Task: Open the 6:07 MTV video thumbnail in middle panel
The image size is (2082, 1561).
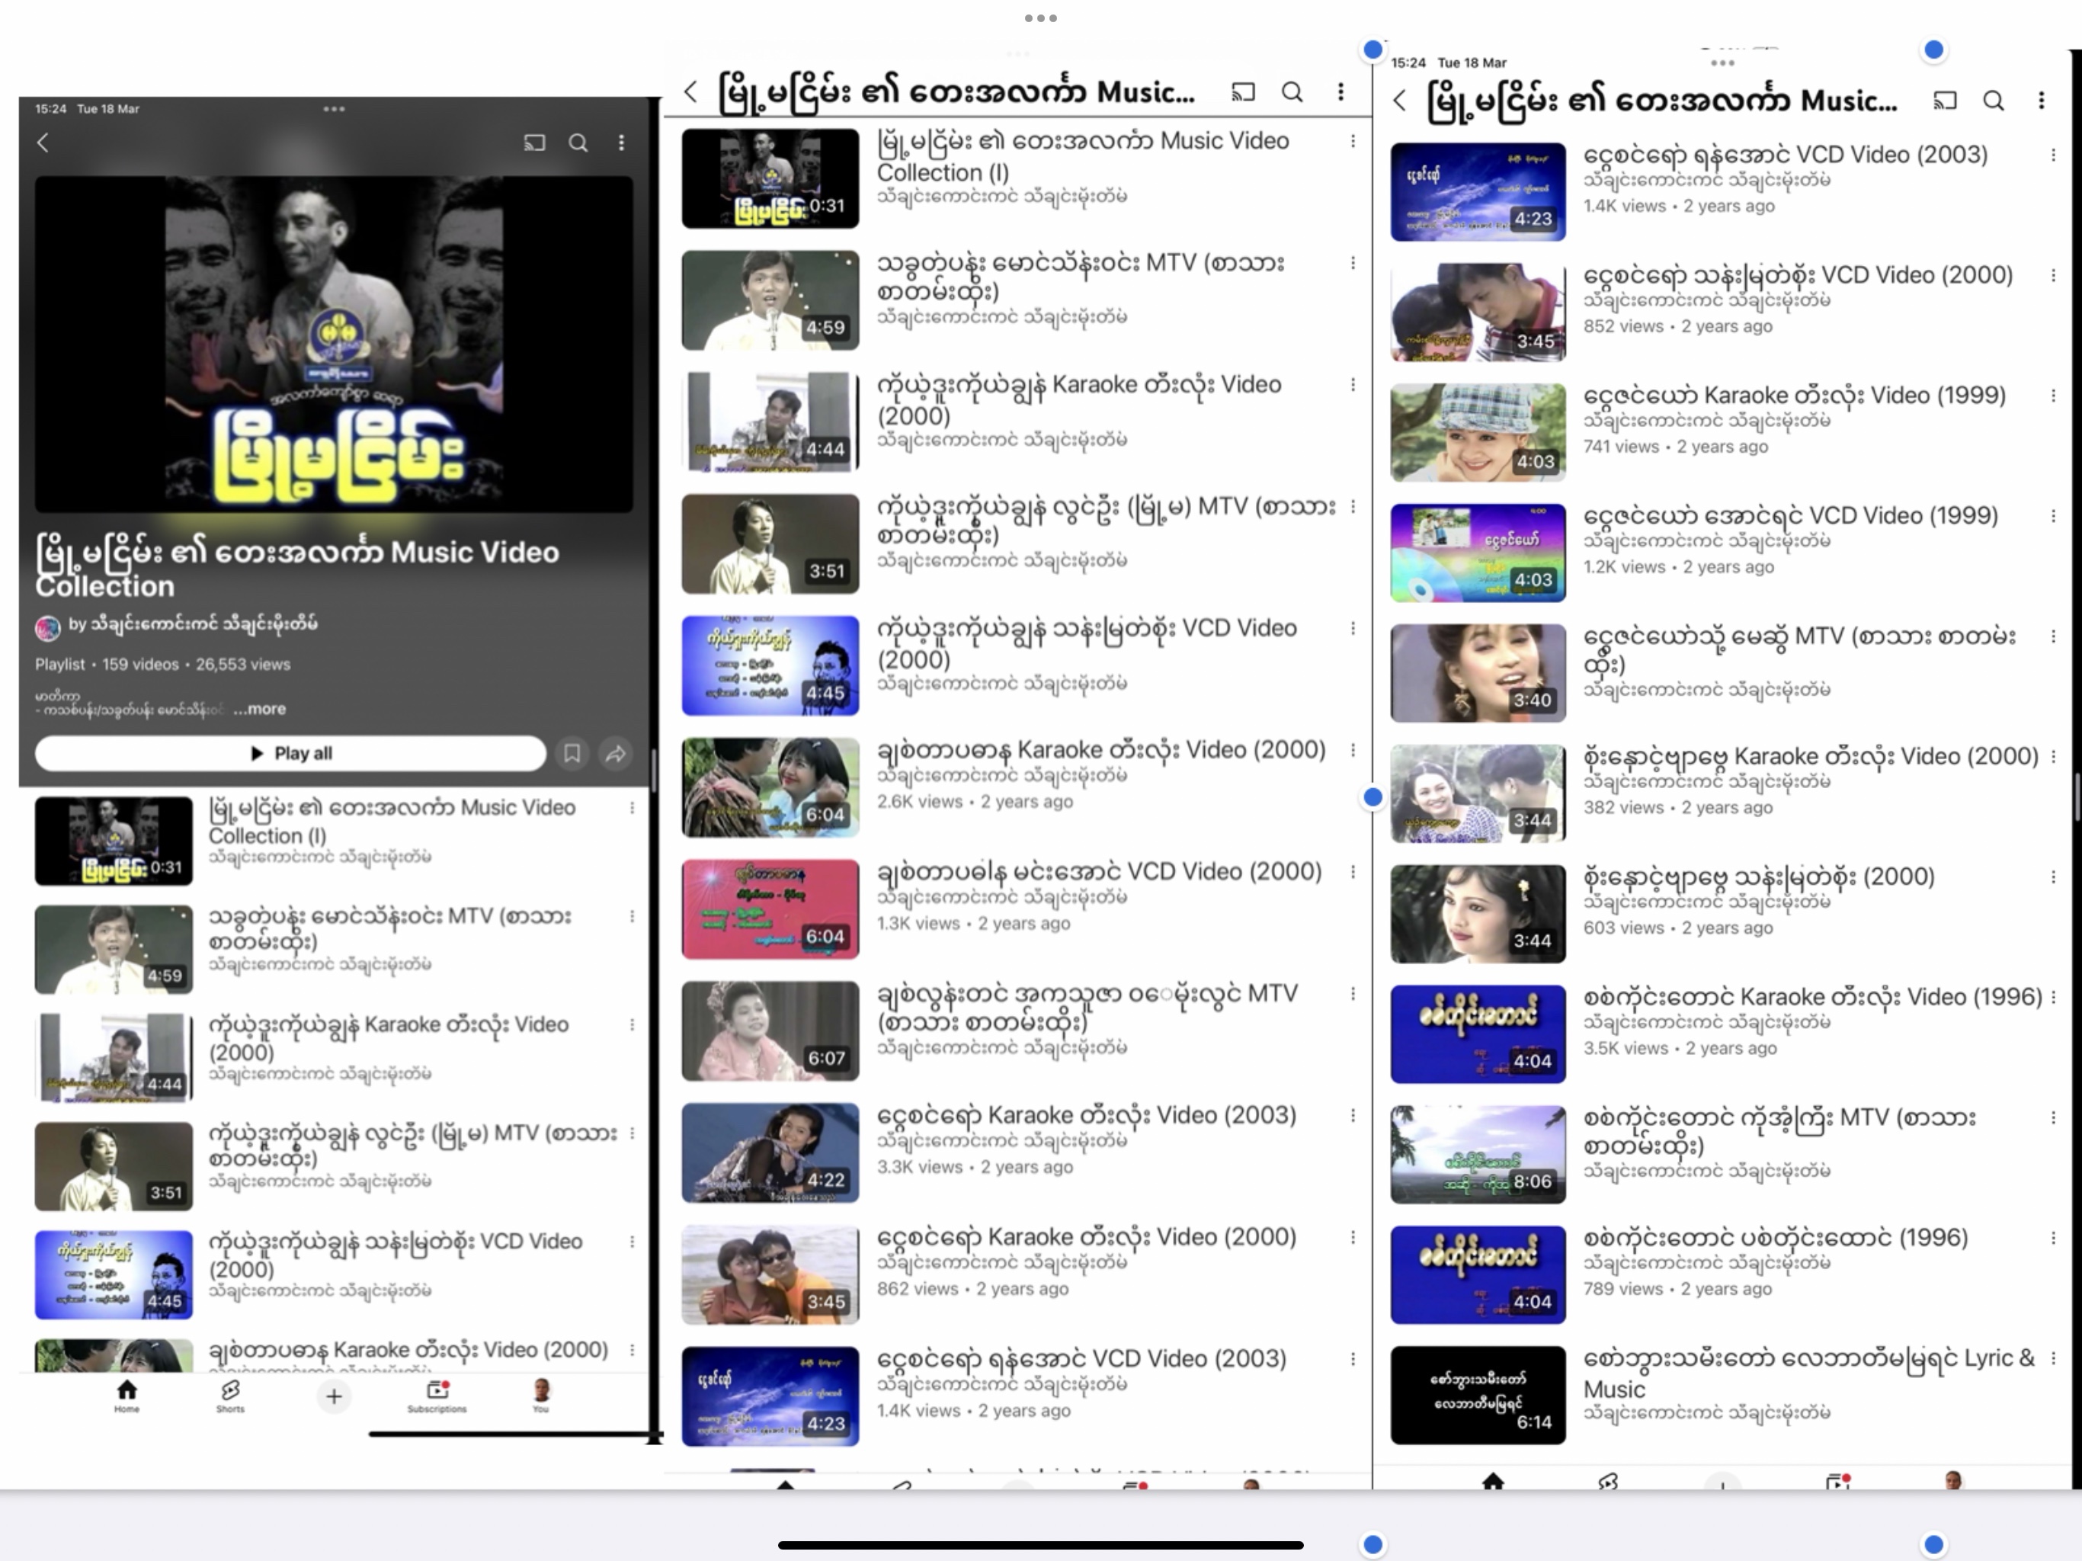Action: click(770, 1030)
